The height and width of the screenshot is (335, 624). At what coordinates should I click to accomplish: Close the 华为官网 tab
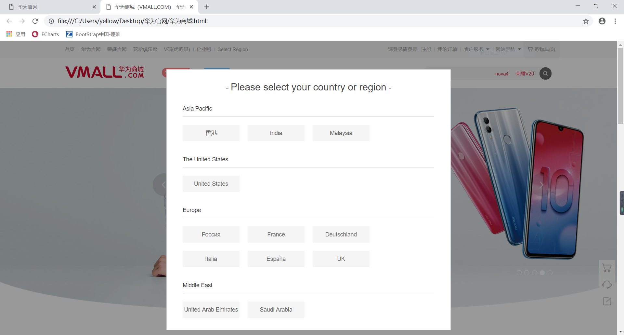point(94,7)
